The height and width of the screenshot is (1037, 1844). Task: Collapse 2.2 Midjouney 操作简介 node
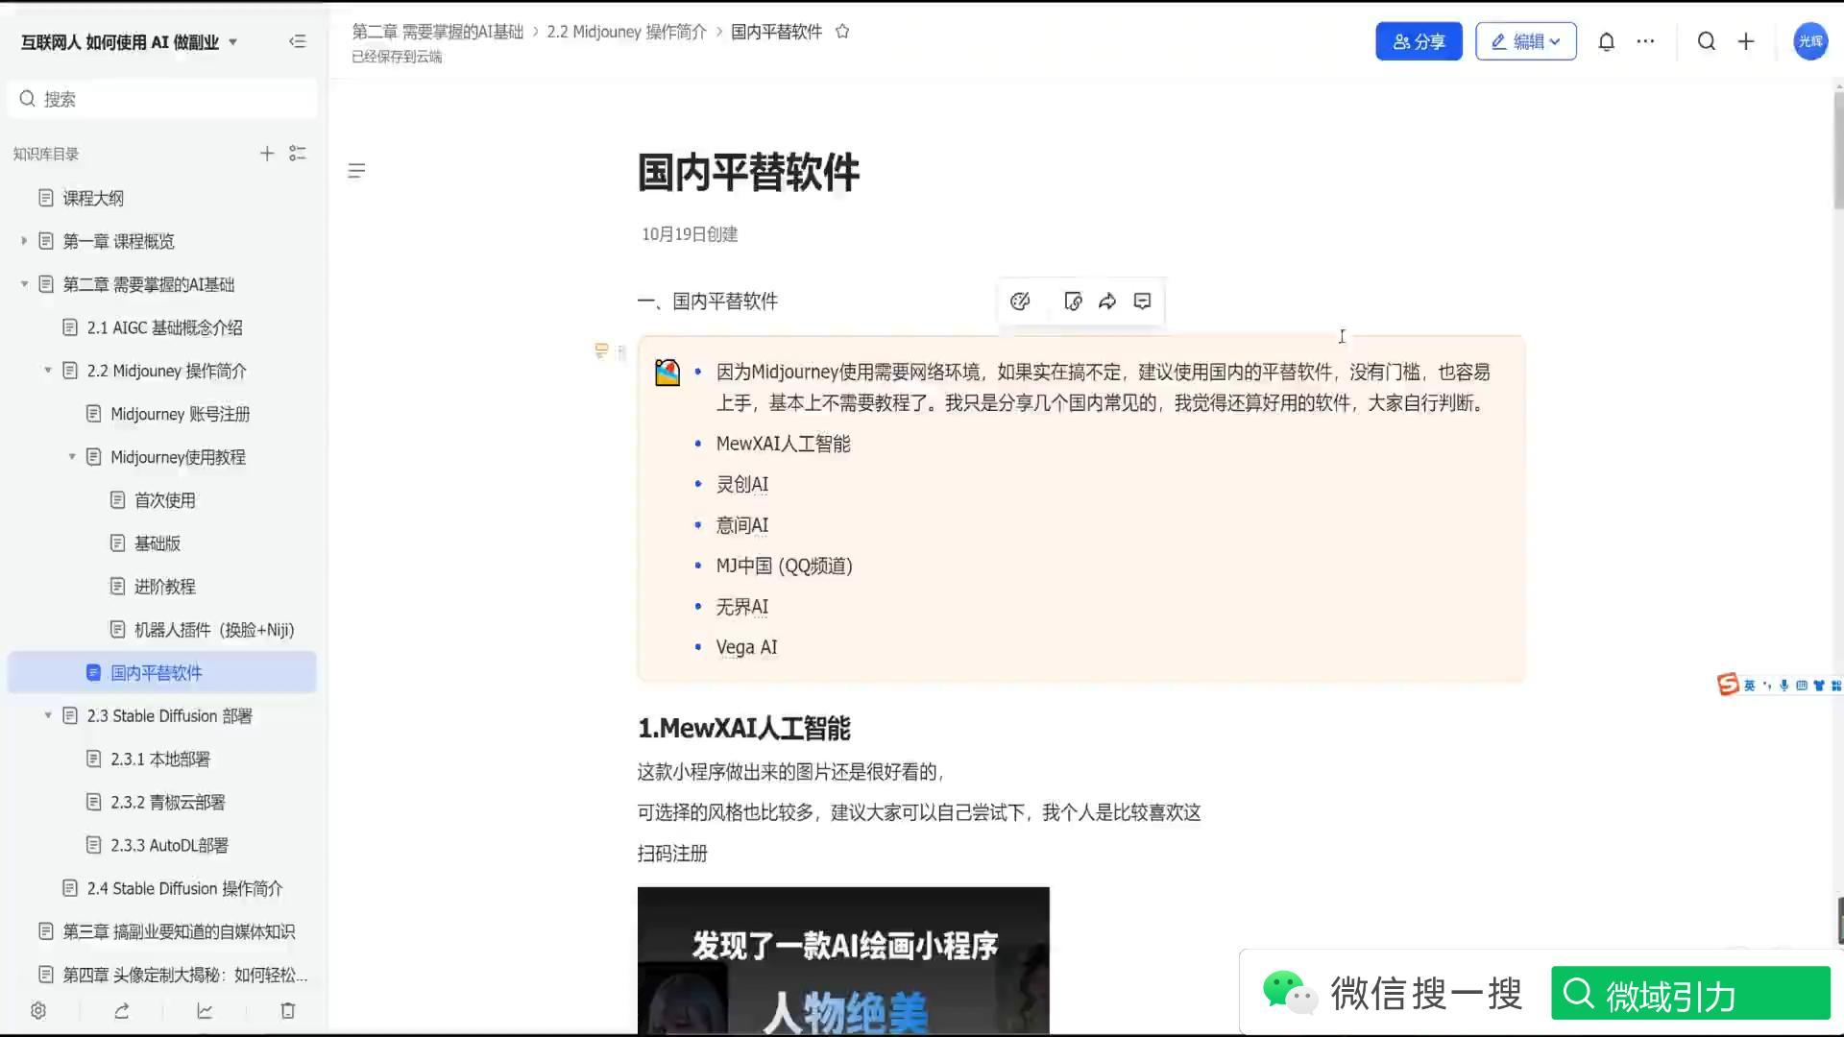[48, 371]
